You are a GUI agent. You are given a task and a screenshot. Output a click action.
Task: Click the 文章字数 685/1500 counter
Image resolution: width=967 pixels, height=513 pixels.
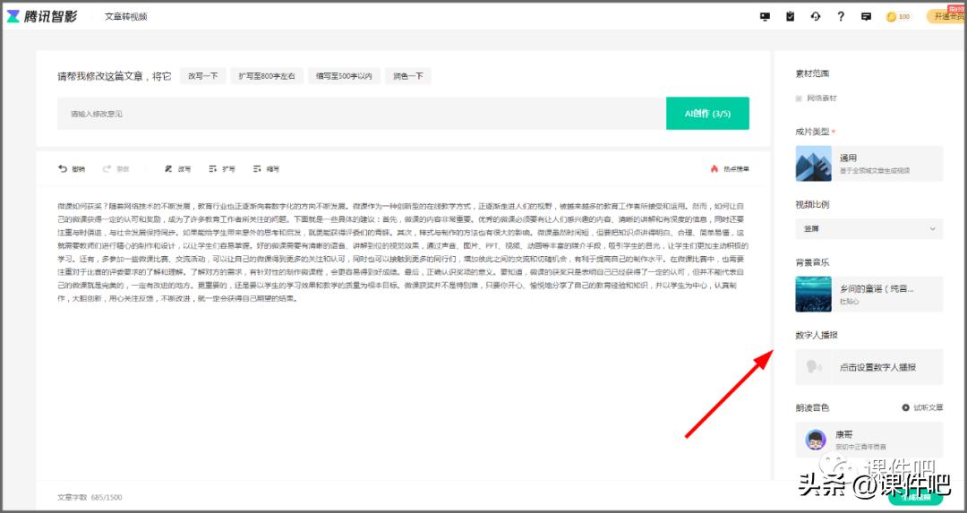click(90, 497)
